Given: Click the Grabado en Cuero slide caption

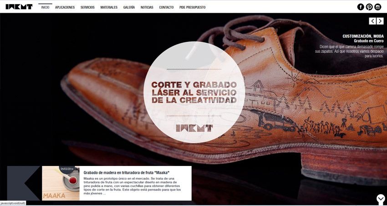Looking at the screenshot, I should [369, 41].
